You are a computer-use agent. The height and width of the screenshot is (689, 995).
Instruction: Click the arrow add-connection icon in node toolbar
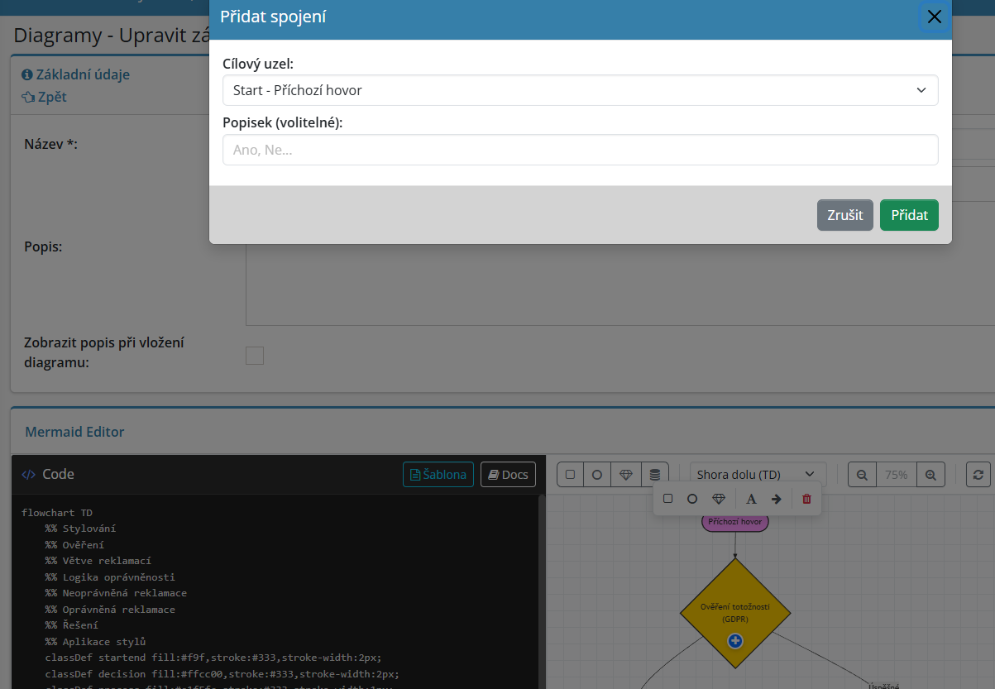pos(776,499)
